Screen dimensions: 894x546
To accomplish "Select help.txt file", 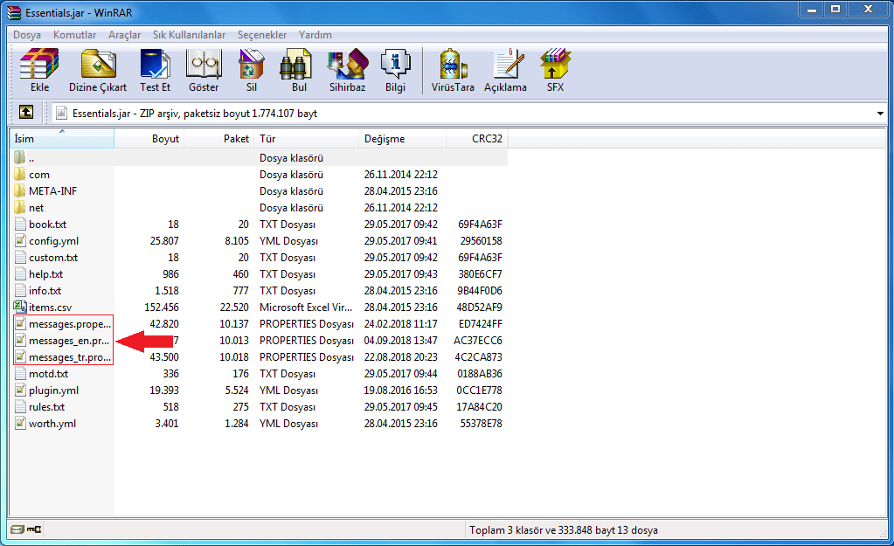I will 45,274.
